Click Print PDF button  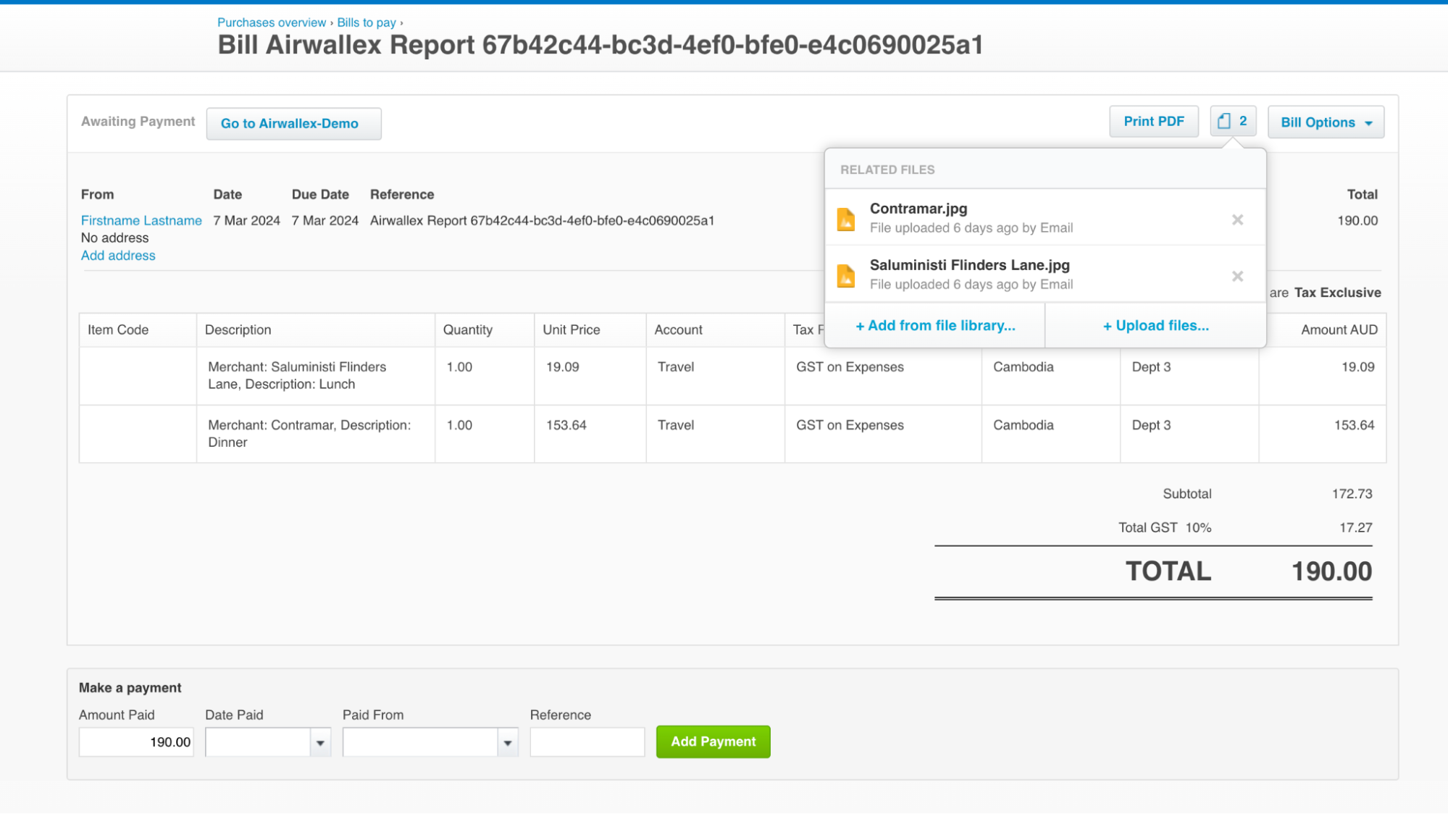coord(1153,122)
